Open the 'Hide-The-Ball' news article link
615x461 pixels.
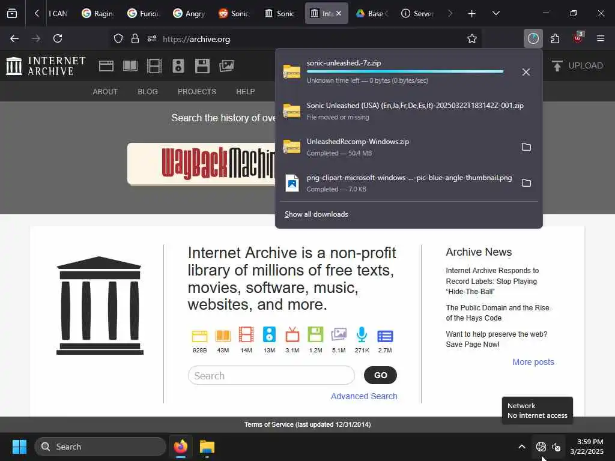coord(492,281)
